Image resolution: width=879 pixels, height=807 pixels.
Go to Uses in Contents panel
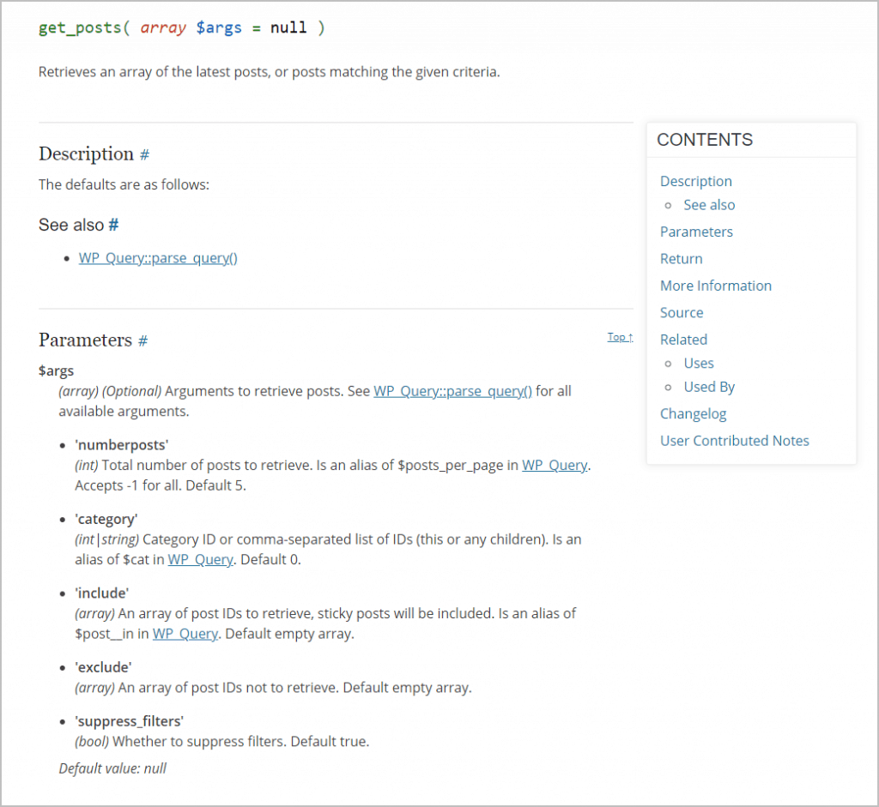(699, 363)
